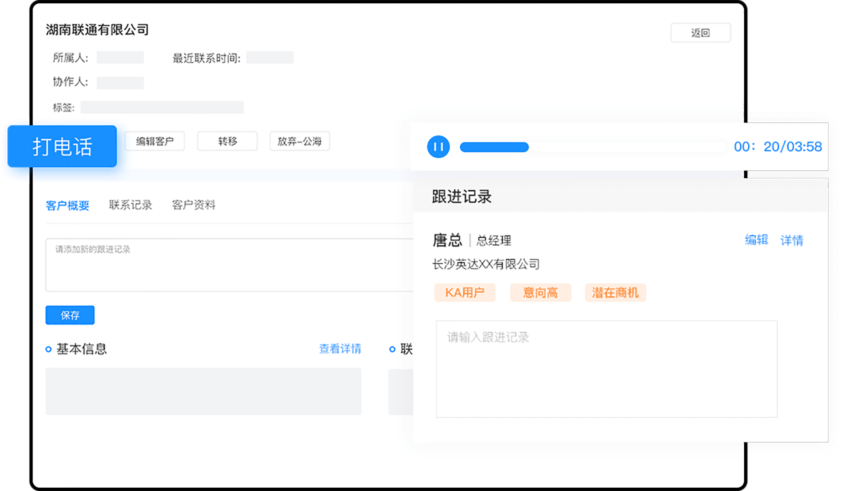Click the 请输入跟进记录 input box
Image resolution: width=845 pixels, height=491 pixels.
coord(605,368)
